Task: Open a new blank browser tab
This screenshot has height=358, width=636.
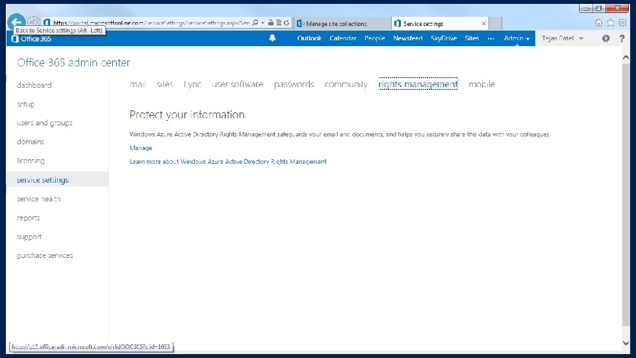Action: click(x=495, y=23)
